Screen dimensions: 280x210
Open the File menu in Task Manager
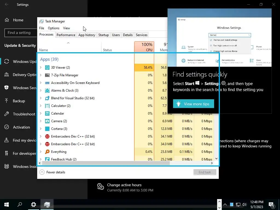42,28
